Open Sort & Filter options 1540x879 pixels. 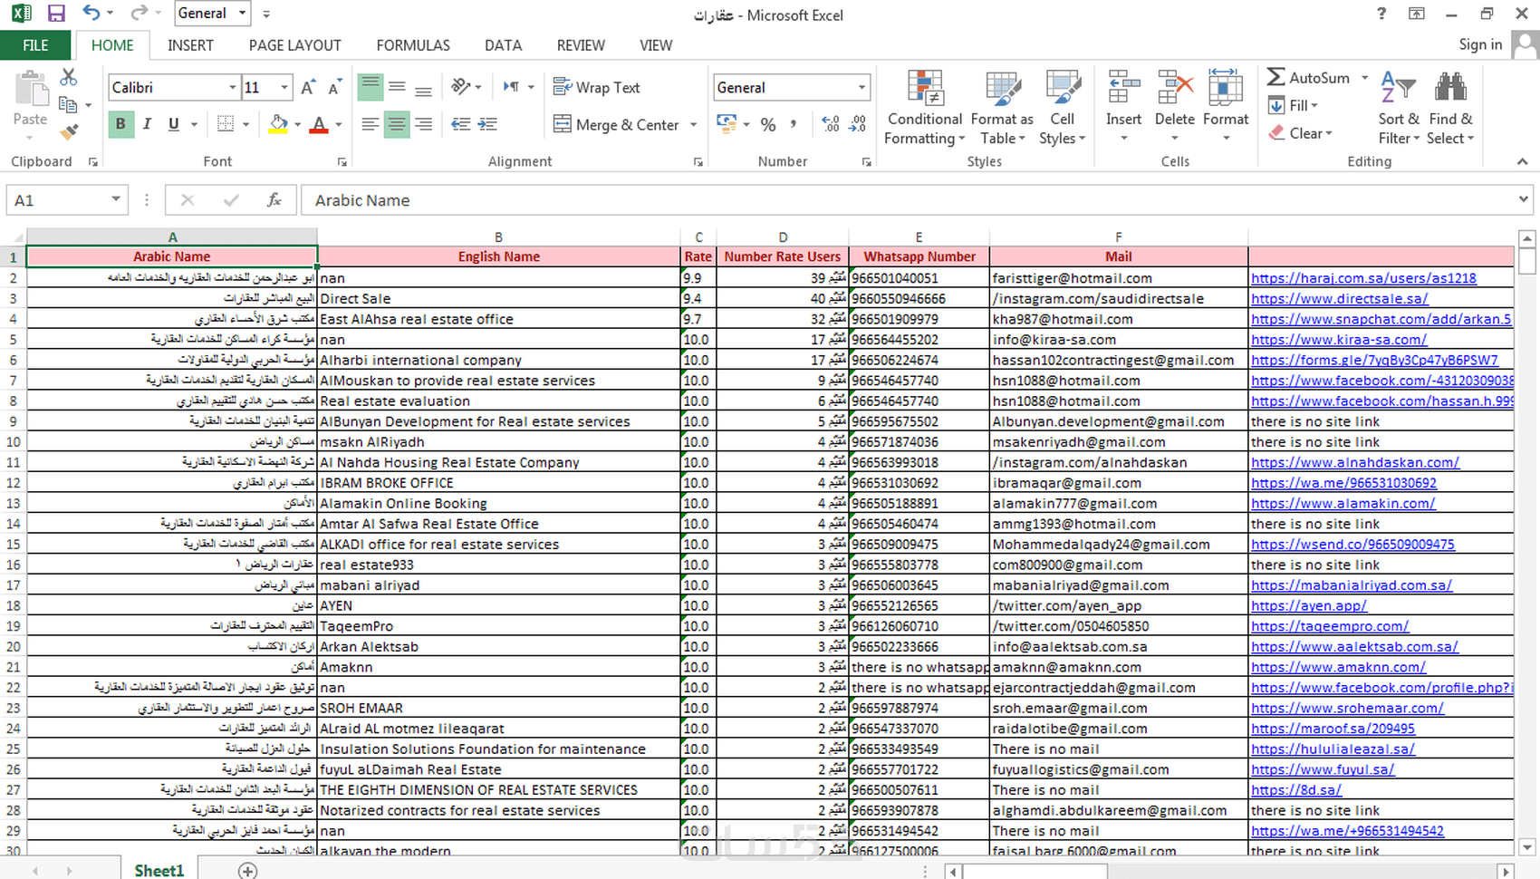click(x=1399, y=107)
